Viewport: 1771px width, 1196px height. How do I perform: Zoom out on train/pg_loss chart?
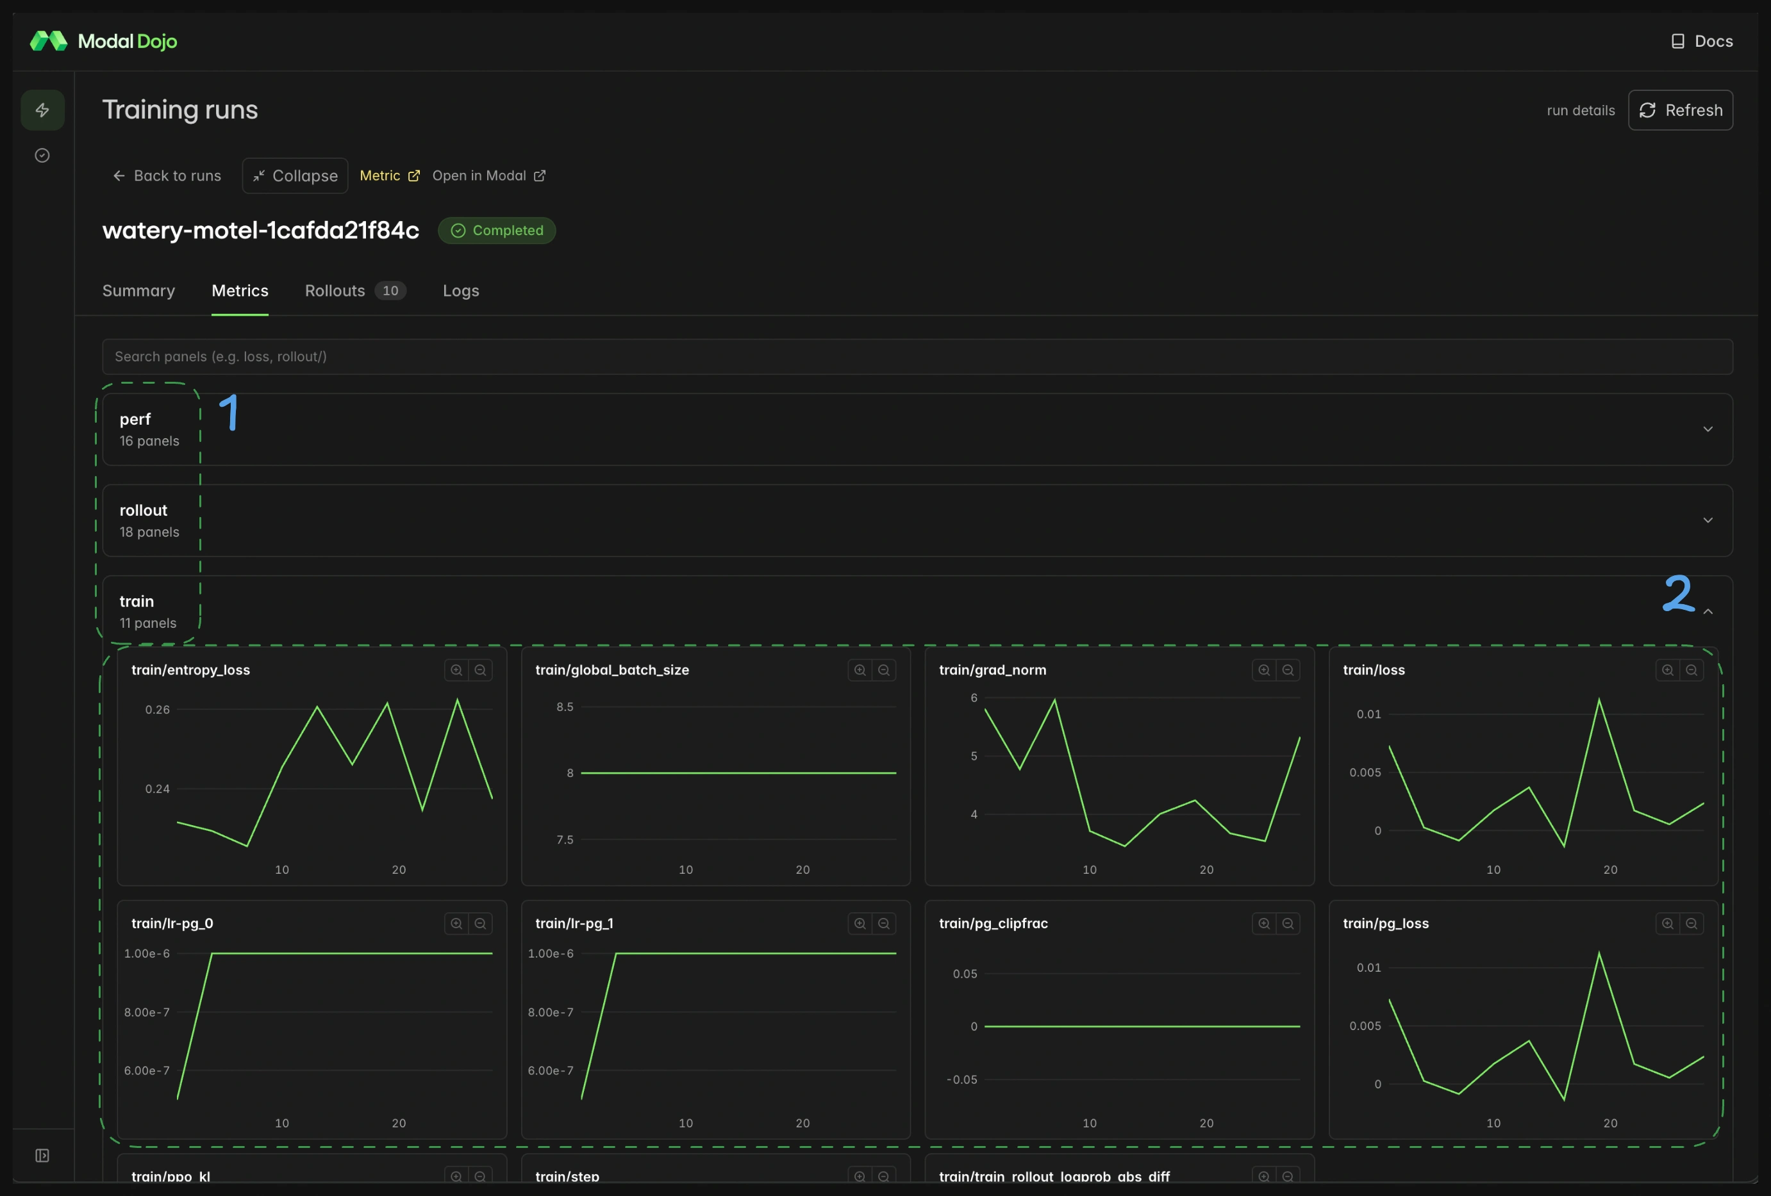pos(1692,923)
